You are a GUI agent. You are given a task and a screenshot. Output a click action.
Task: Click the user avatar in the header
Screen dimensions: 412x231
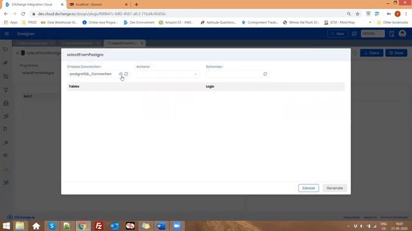click(402, 34)
